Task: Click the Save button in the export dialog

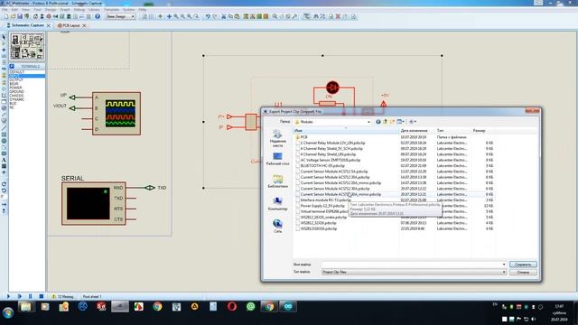Action: point(523,265)
